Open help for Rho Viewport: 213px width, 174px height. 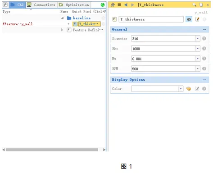(x=204, y=49)
